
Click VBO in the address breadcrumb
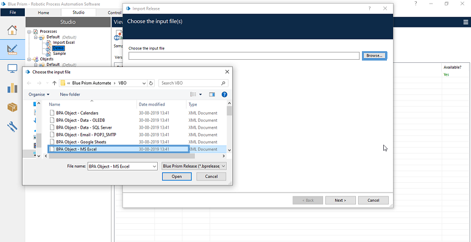coord(122,84)
